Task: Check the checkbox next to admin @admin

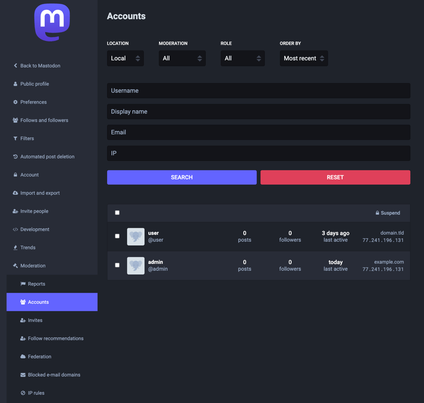Action: (117, 265)
